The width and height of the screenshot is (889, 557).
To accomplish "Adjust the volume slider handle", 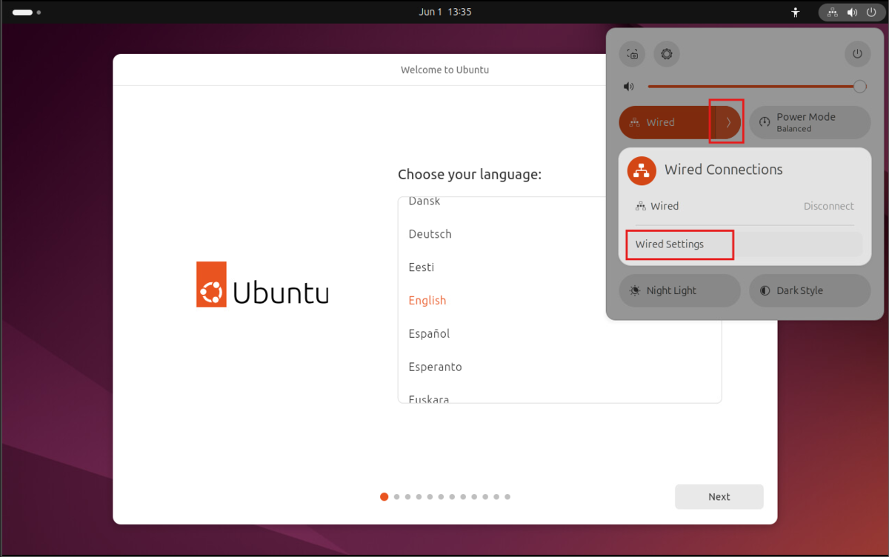I will [859, 87].
